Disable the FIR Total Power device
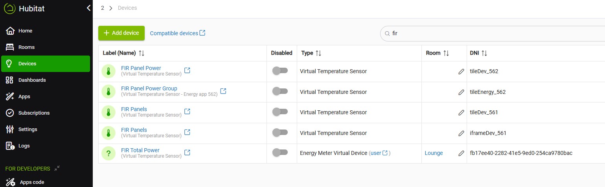 (x=280, y=153)
